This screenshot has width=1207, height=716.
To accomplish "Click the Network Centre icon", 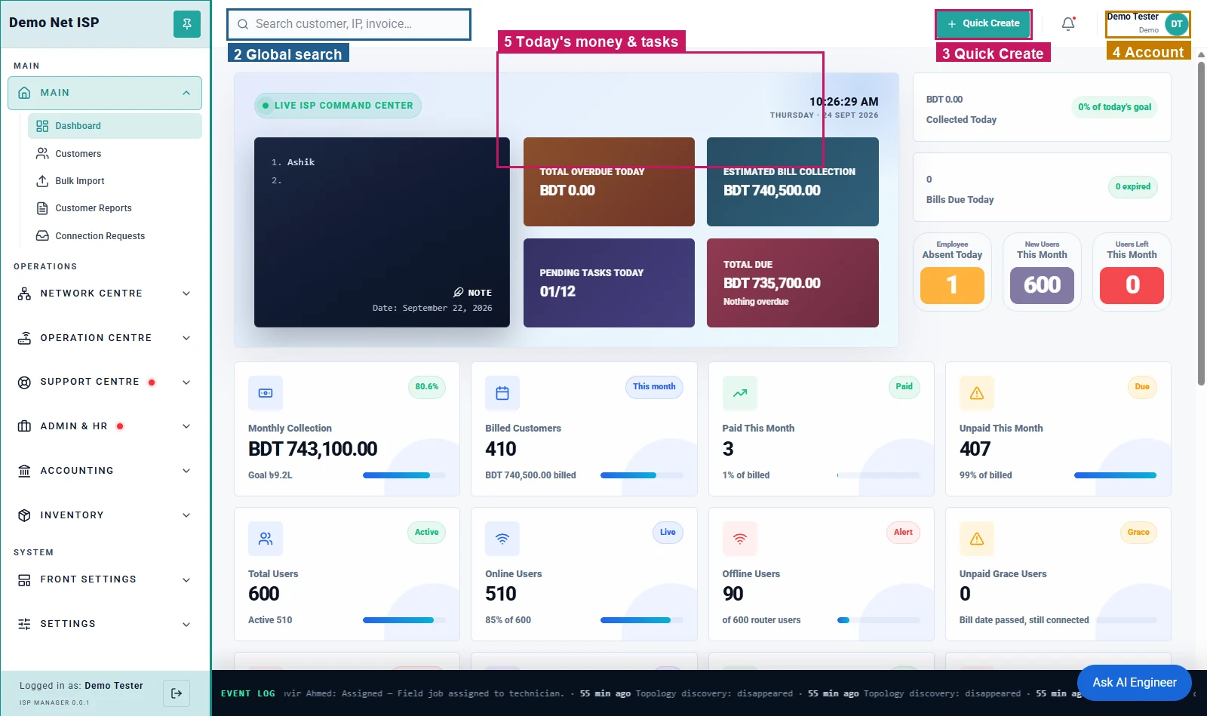I will [x=24, y=293].
